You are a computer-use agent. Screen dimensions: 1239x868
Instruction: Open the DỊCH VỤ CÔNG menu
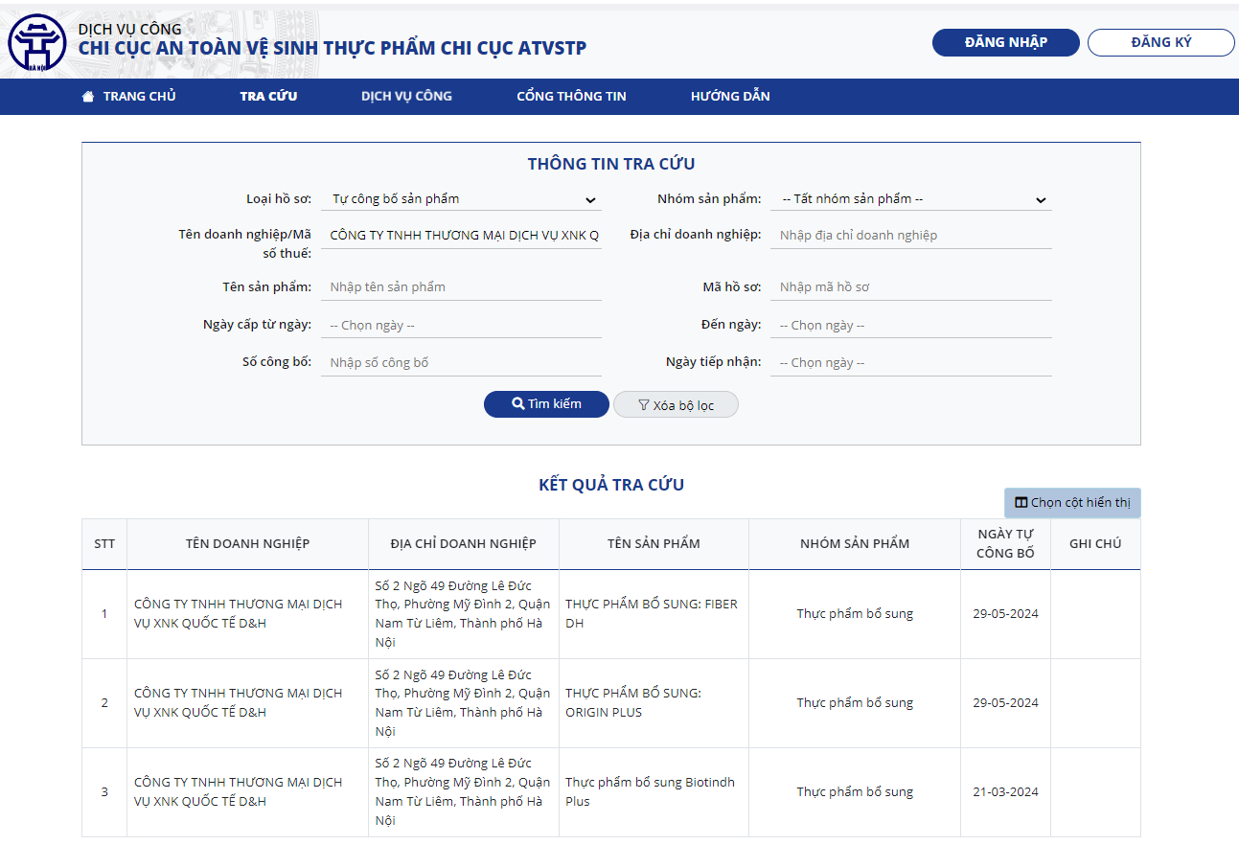pos(406,96)
